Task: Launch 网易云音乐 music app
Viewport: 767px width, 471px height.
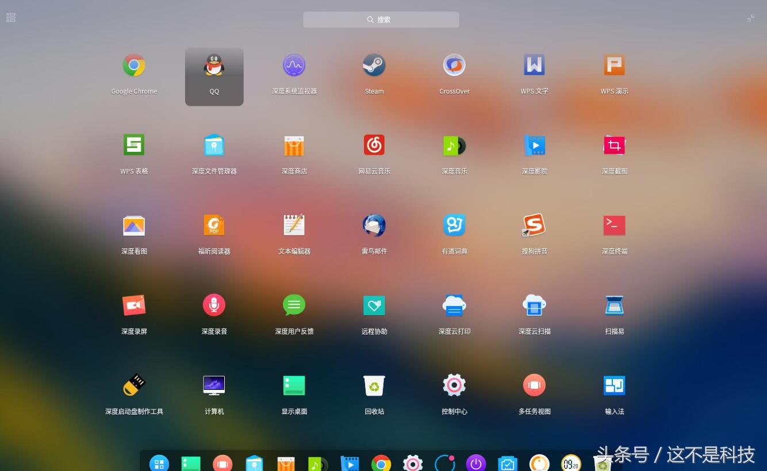Action: pos(374,145)
